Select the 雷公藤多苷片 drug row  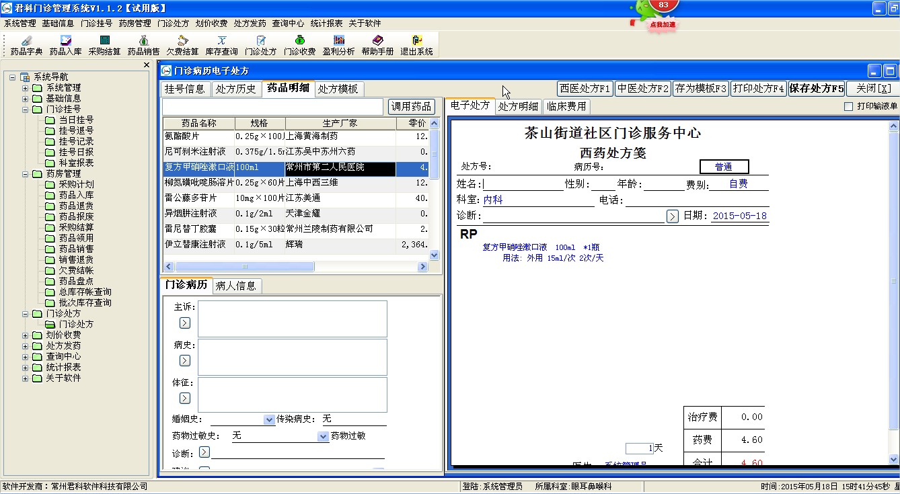click(296, 198)
